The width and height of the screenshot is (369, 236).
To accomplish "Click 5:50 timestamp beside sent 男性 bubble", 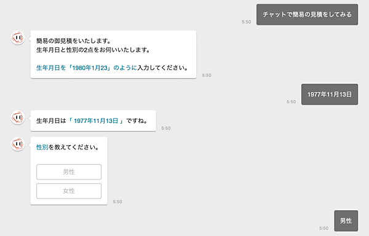I will pos(324,228).
